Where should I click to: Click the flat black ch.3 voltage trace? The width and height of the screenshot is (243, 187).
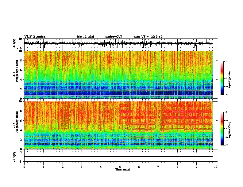[118, 156]
